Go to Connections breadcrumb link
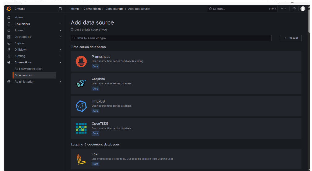Image resolution: width=312 pixels, height=171 pixels. [92, 9]
